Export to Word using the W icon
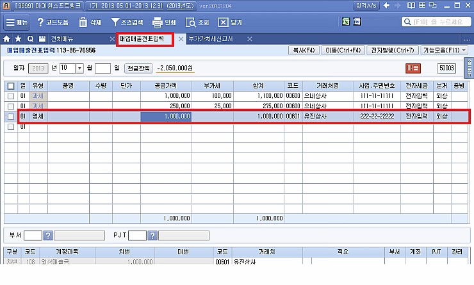 click(x=357, y=22)
